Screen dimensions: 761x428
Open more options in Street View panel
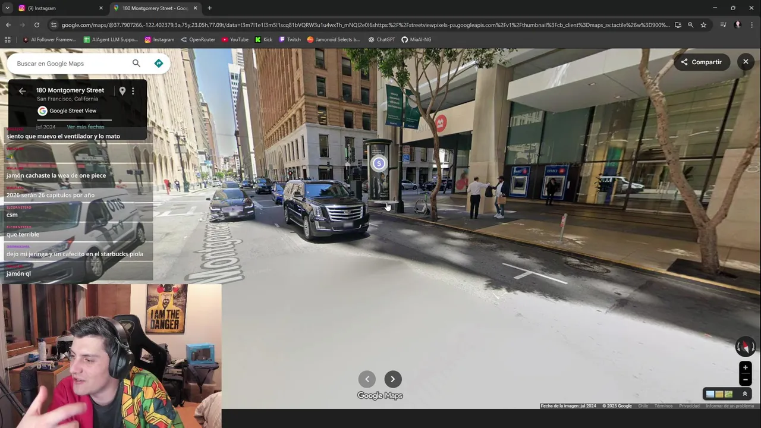coord(133,91)
